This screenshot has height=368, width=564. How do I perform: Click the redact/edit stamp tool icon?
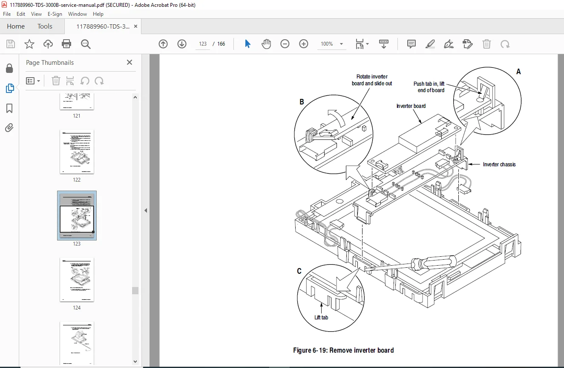[x=467, y=44]
